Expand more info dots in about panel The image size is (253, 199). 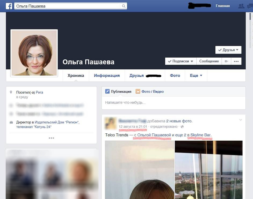tap(51, 138)
